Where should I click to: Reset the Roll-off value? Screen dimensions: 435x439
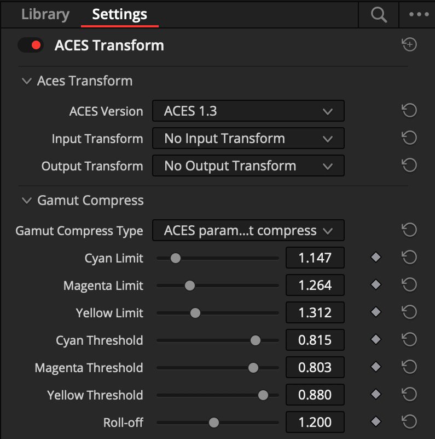click(409, 422)
